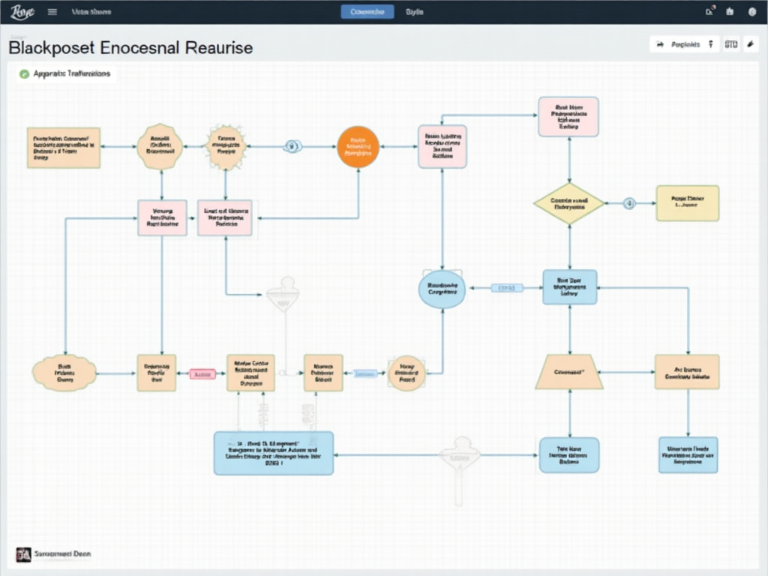Click the menu label next to hamburger icon
This screenshot has width=768, height=576.
pyautogui.click(x=91, y=12)
